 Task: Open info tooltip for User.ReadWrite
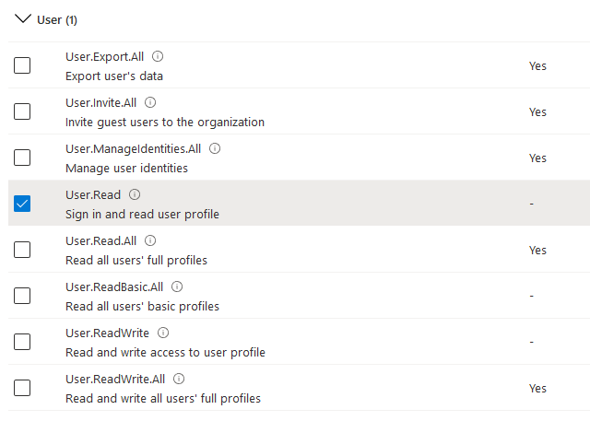(x=163, y=333)
